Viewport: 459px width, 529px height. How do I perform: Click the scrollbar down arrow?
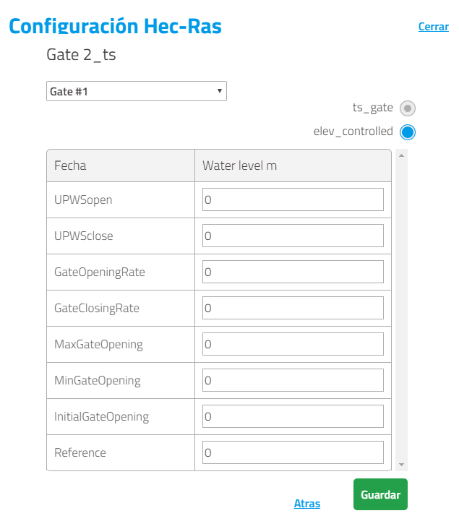click(x=401, y=465)
